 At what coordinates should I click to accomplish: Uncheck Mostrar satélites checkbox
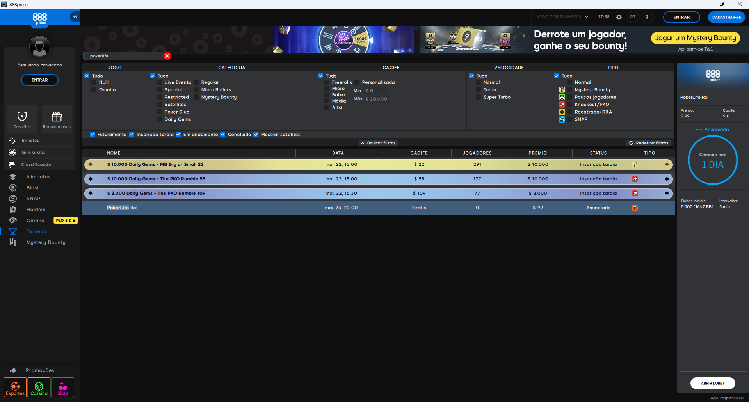click(256, 135)
